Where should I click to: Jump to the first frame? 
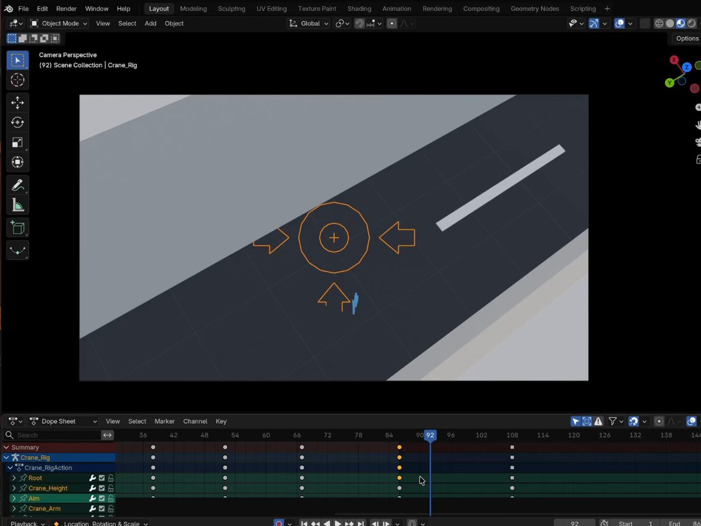[x=304, y=524]
